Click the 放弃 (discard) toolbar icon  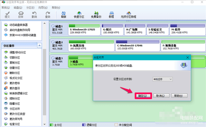[21, 15]
